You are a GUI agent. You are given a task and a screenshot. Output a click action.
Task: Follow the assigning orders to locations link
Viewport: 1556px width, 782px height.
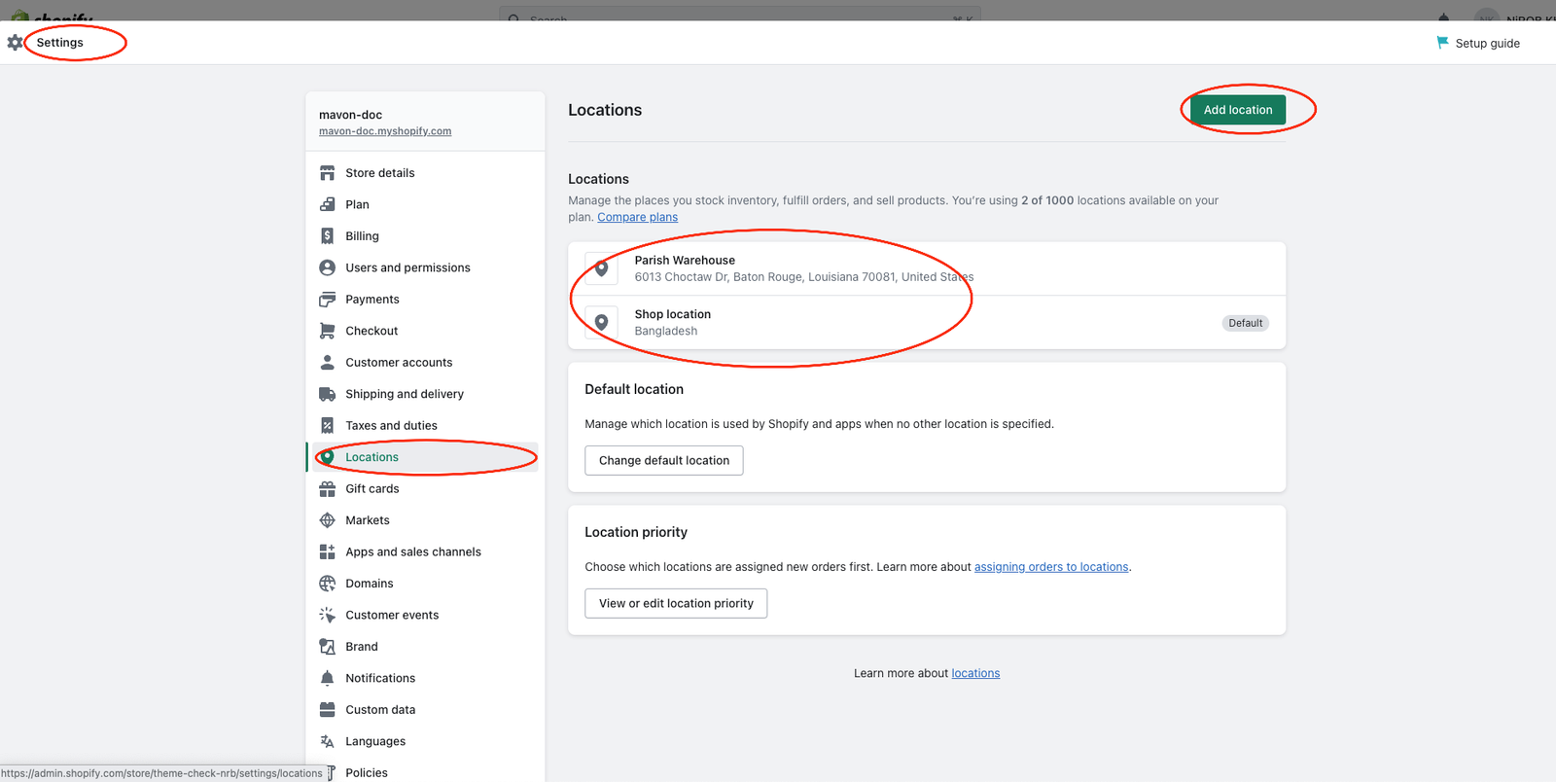coord(1051,567)
